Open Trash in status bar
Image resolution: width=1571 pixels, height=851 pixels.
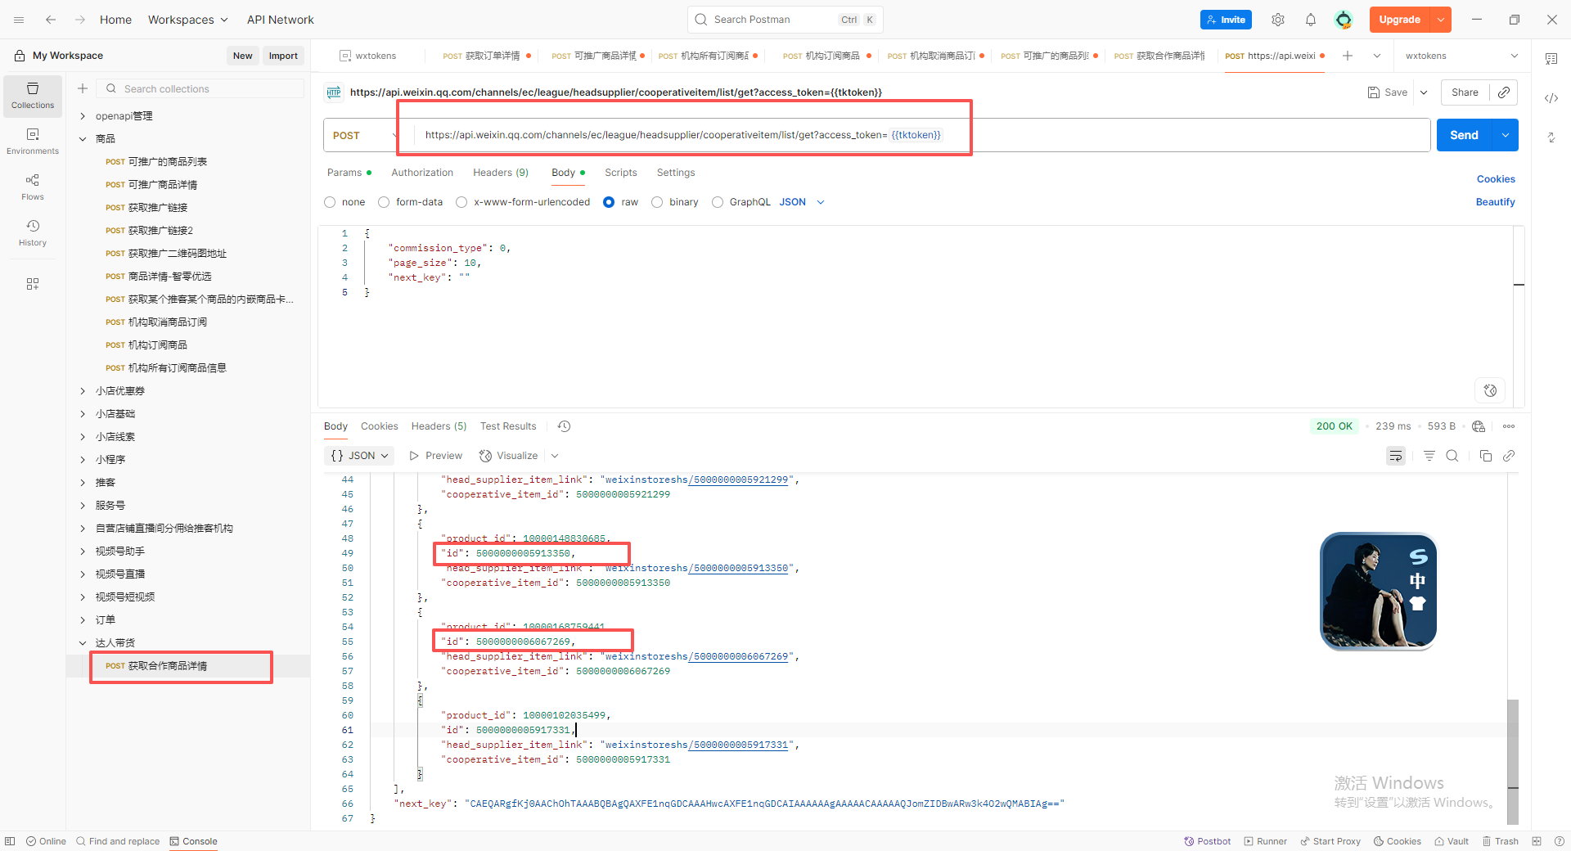[x=1501, y=841]
